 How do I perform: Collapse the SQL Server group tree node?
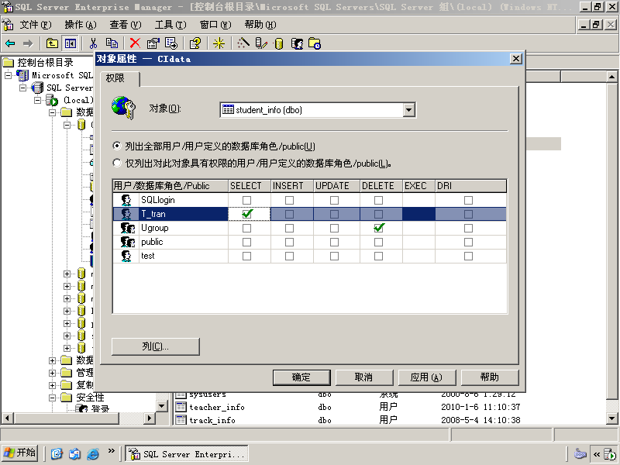[x=23, y=88]
